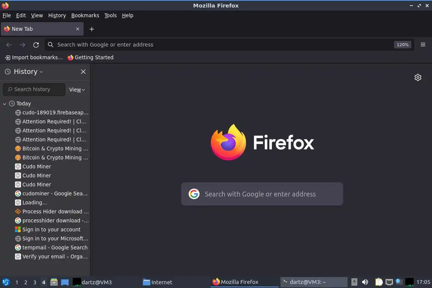Screen dimensions: 432x288
Task: Open the View menu in menu bar
Action: pos(37,15)
